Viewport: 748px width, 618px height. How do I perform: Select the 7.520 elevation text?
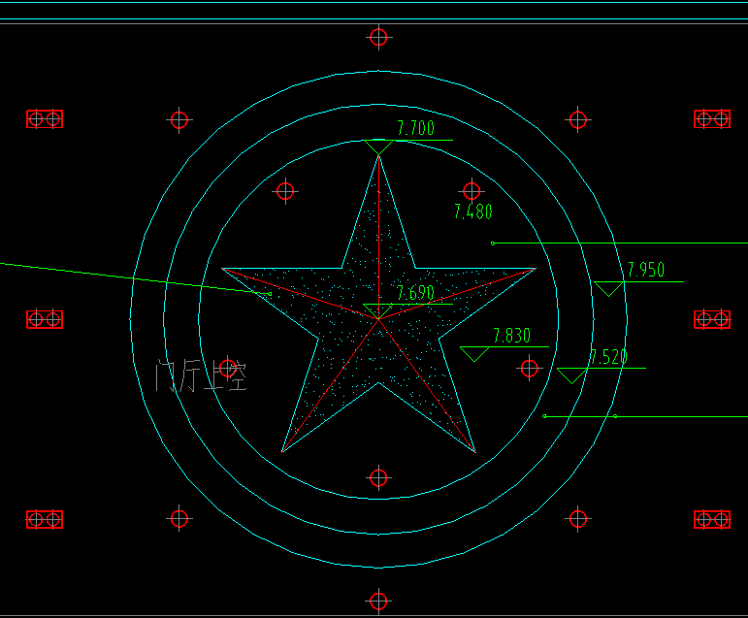(608, 357)
